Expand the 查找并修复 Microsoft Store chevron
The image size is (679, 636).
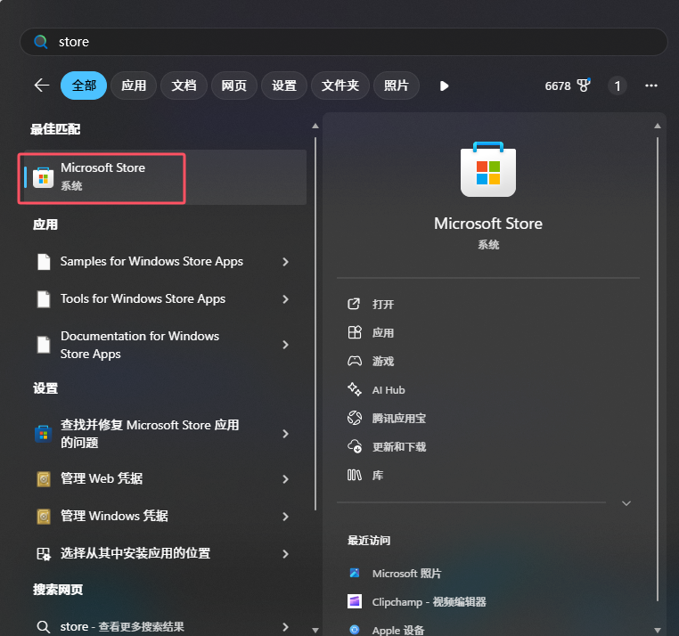point(285,434)
